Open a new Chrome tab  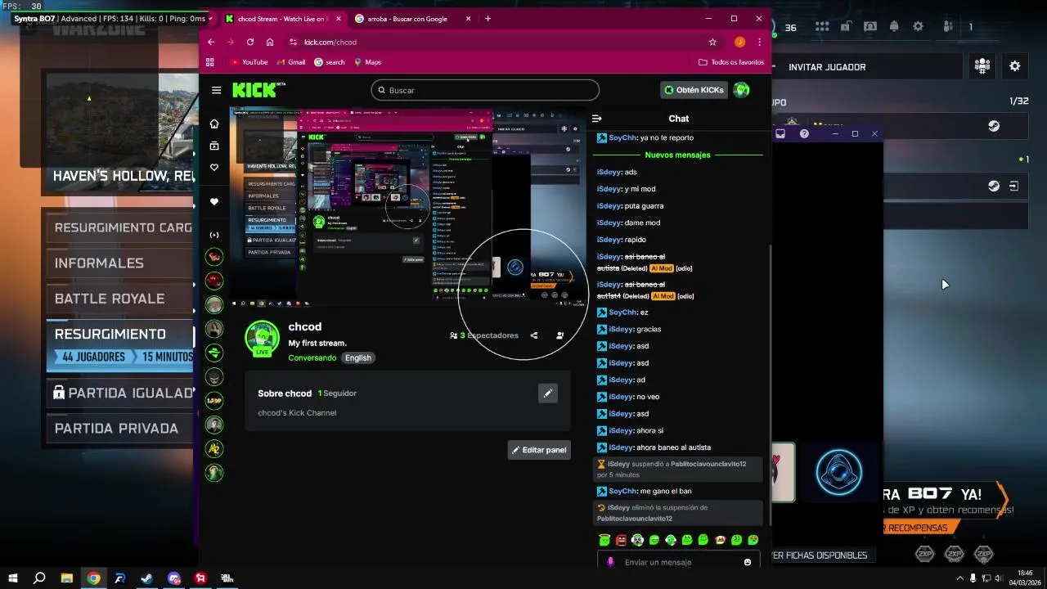[488, 19]
